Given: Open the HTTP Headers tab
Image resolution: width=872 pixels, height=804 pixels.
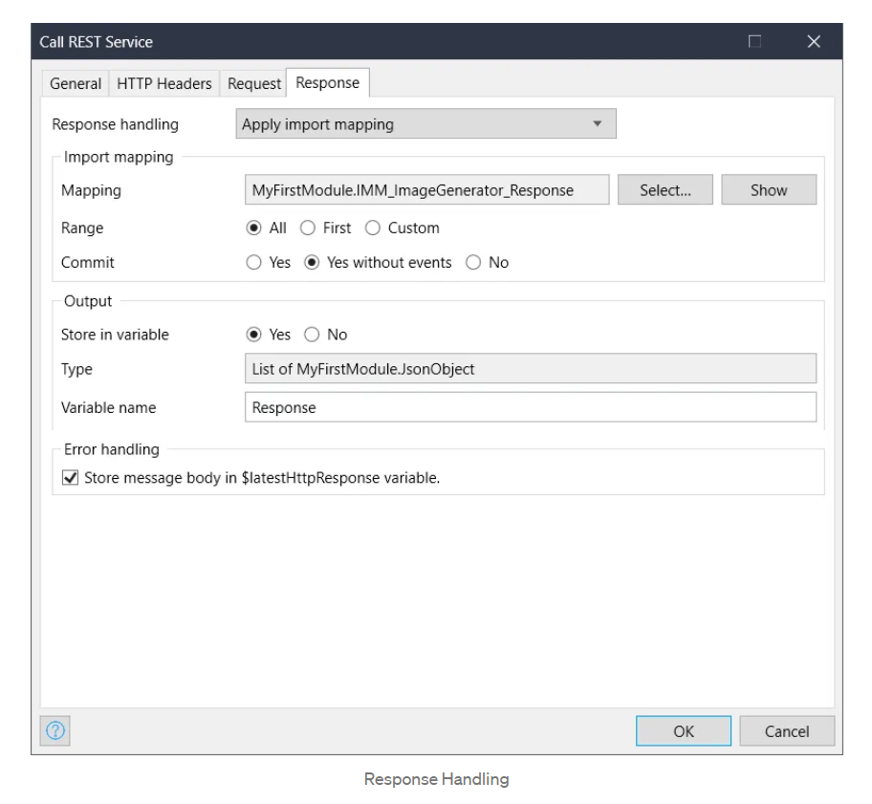Looking at the screenshot, I should point(166,84).
